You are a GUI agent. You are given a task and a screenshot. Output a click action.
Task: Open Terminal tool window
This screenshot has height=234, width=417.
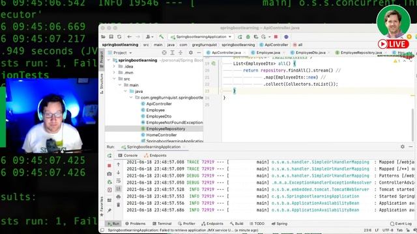162,224
